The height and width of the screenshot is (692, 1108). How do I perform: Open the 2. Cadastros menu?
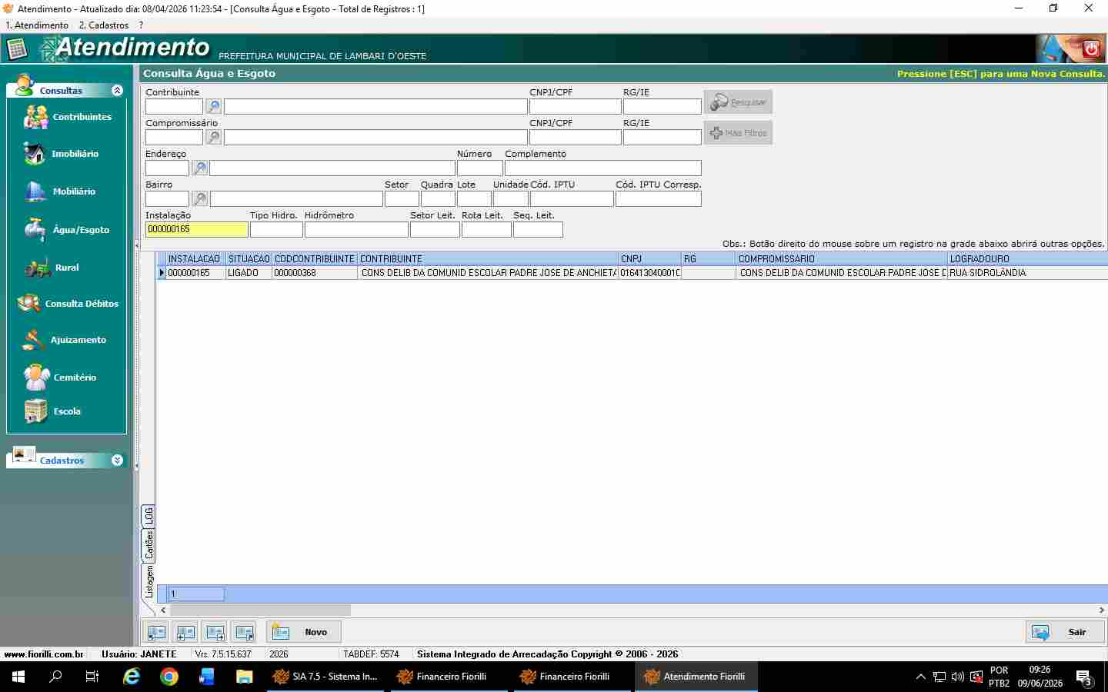coord(104,25)
